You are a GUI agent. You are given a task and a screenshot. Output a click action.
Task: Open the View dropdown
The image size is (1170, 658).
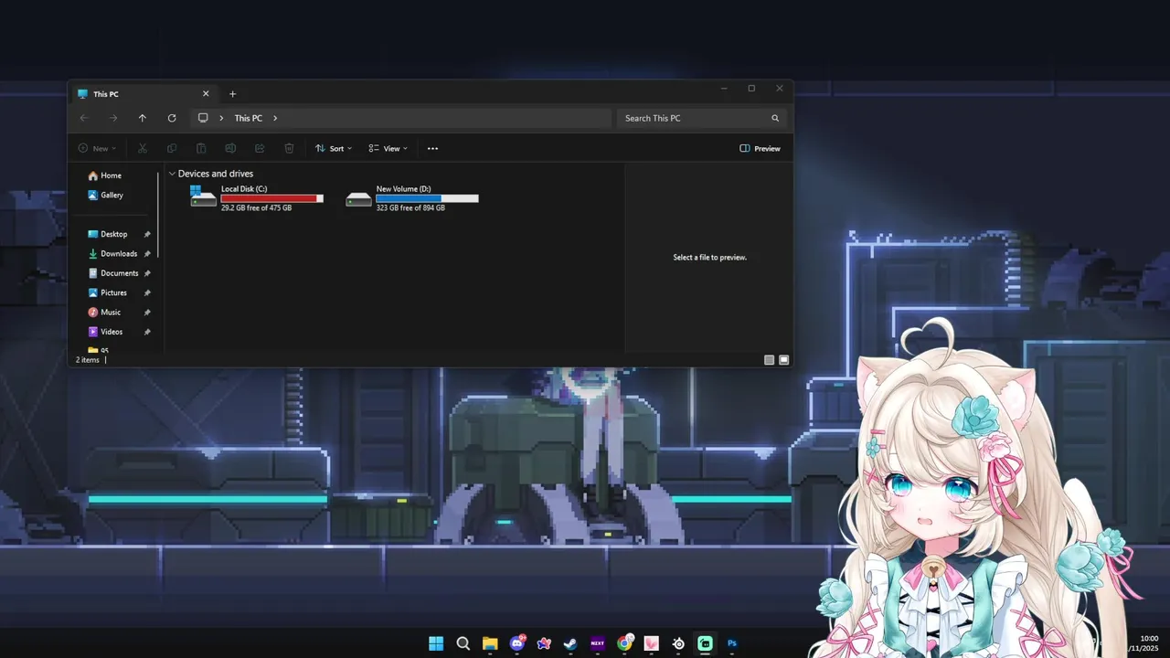388,148
